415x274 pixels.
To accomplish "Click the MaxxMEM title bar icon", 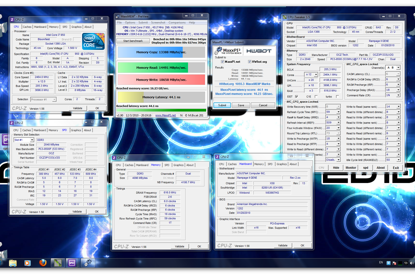I will click(117, 16).
